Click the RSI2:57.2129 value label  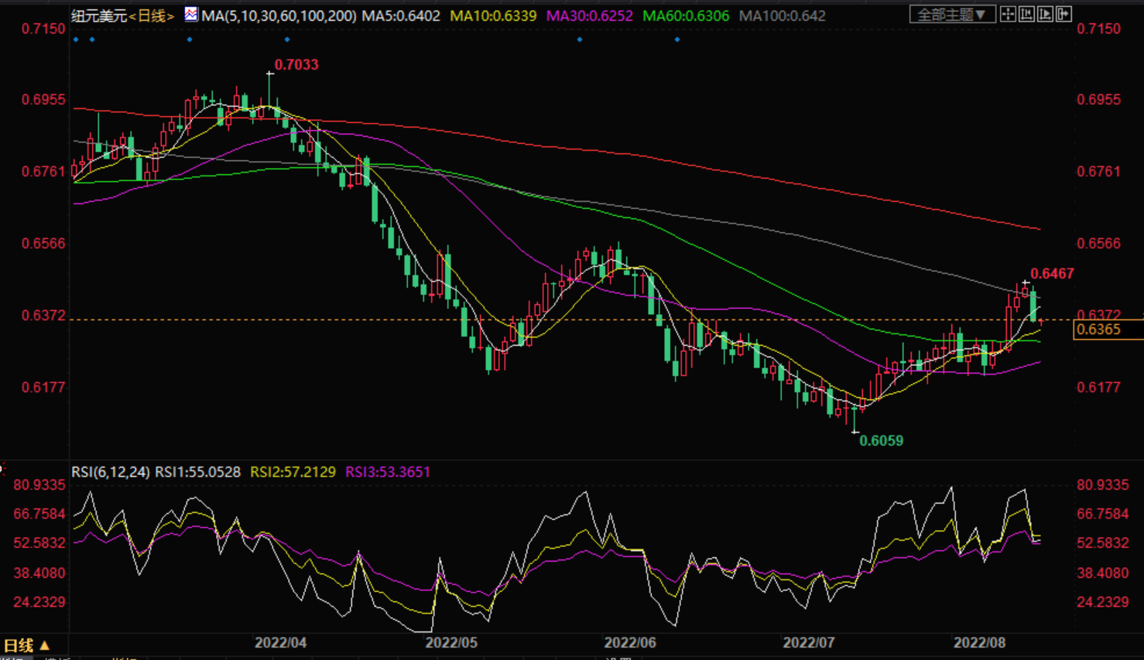coord(293,472)
